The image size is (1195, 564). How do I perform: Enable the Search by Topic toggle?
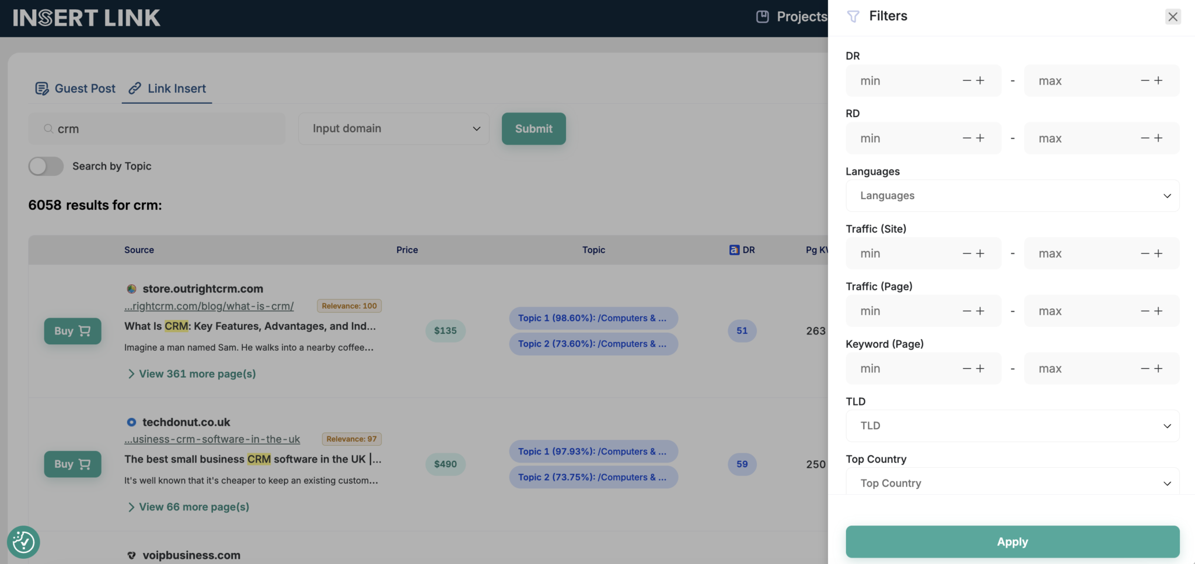click(46, 166)
